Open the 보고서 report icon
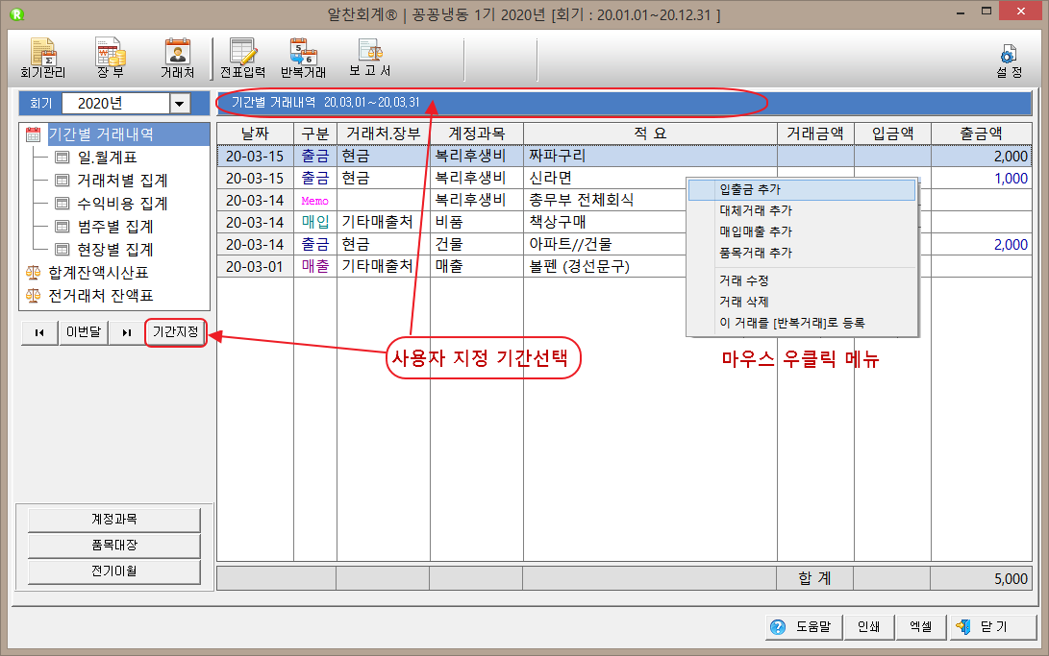The image size is (1049, 656). pyautogui.click(x=370, y=59)
